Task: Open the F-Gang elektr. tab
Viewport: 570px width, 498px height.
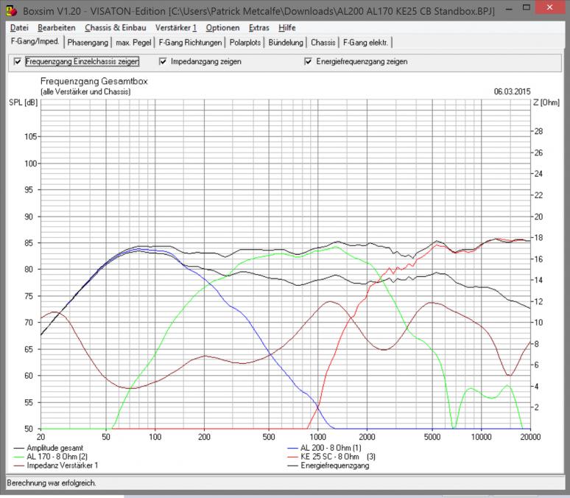Action: click(366, 43)
